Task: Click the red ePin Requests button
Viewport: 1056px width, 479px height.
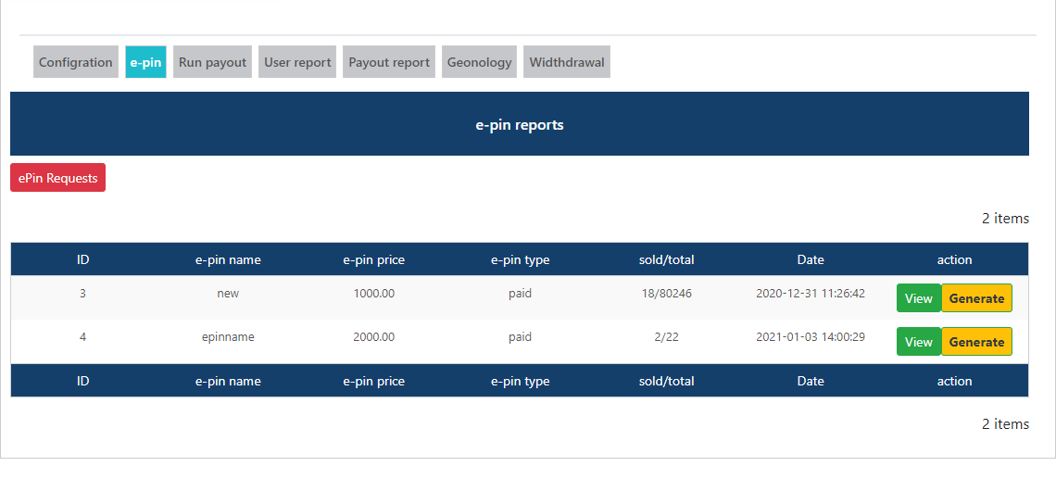Action: 57,178
